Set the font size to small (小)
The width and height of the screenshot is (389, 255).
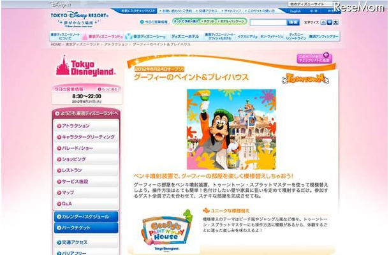[323, 22]
